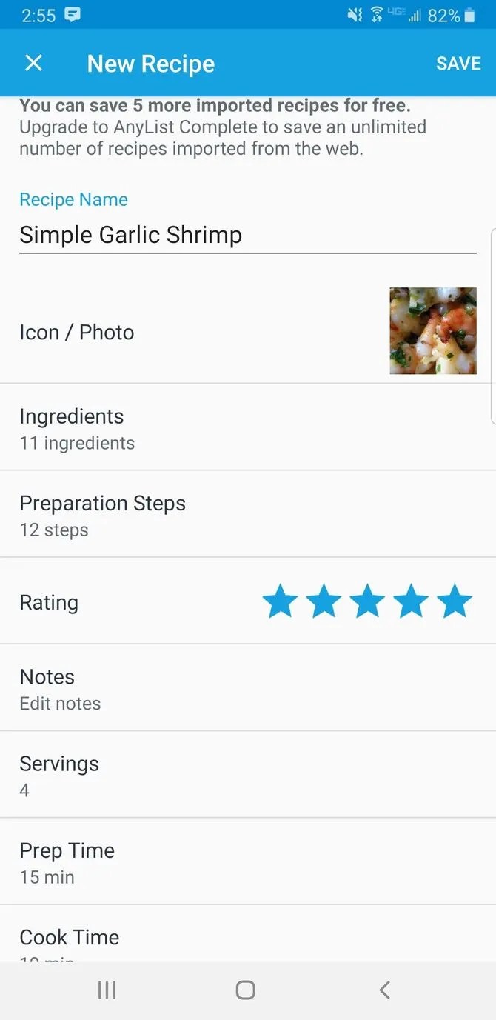Tap the shrimp photo thumbnail
Image resolution: width=496 pixels, height=1020 pixels.
[432, 330]
